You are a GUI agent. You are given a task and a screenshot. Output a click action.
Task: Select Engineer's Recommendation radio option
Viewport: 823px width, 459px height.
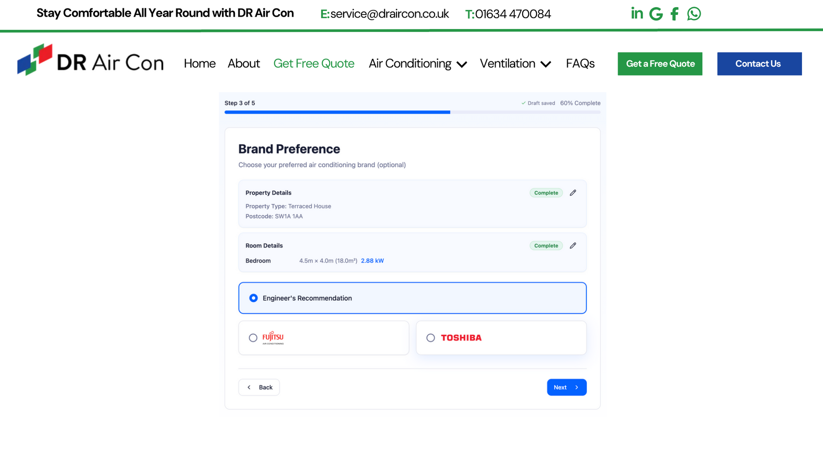253,298
